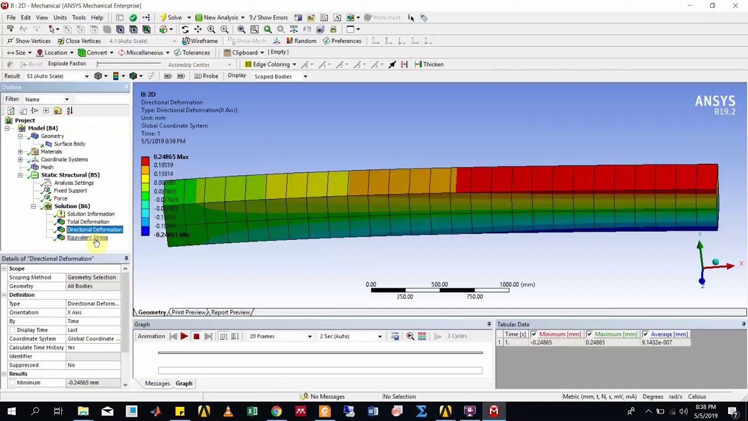Click the Tolerances button

point(192,53)
